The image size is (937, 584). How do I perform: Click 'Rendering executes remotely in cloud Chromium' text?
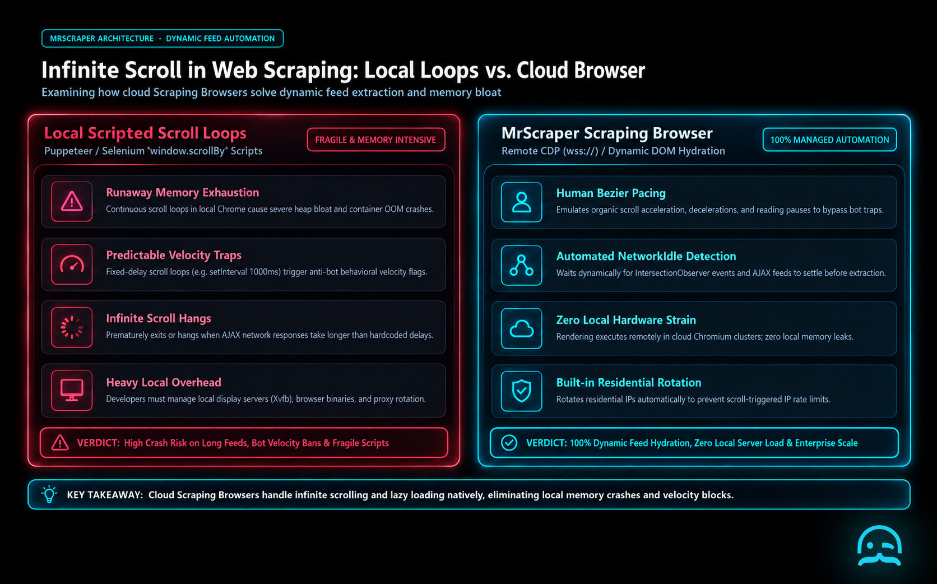[705, 337]
